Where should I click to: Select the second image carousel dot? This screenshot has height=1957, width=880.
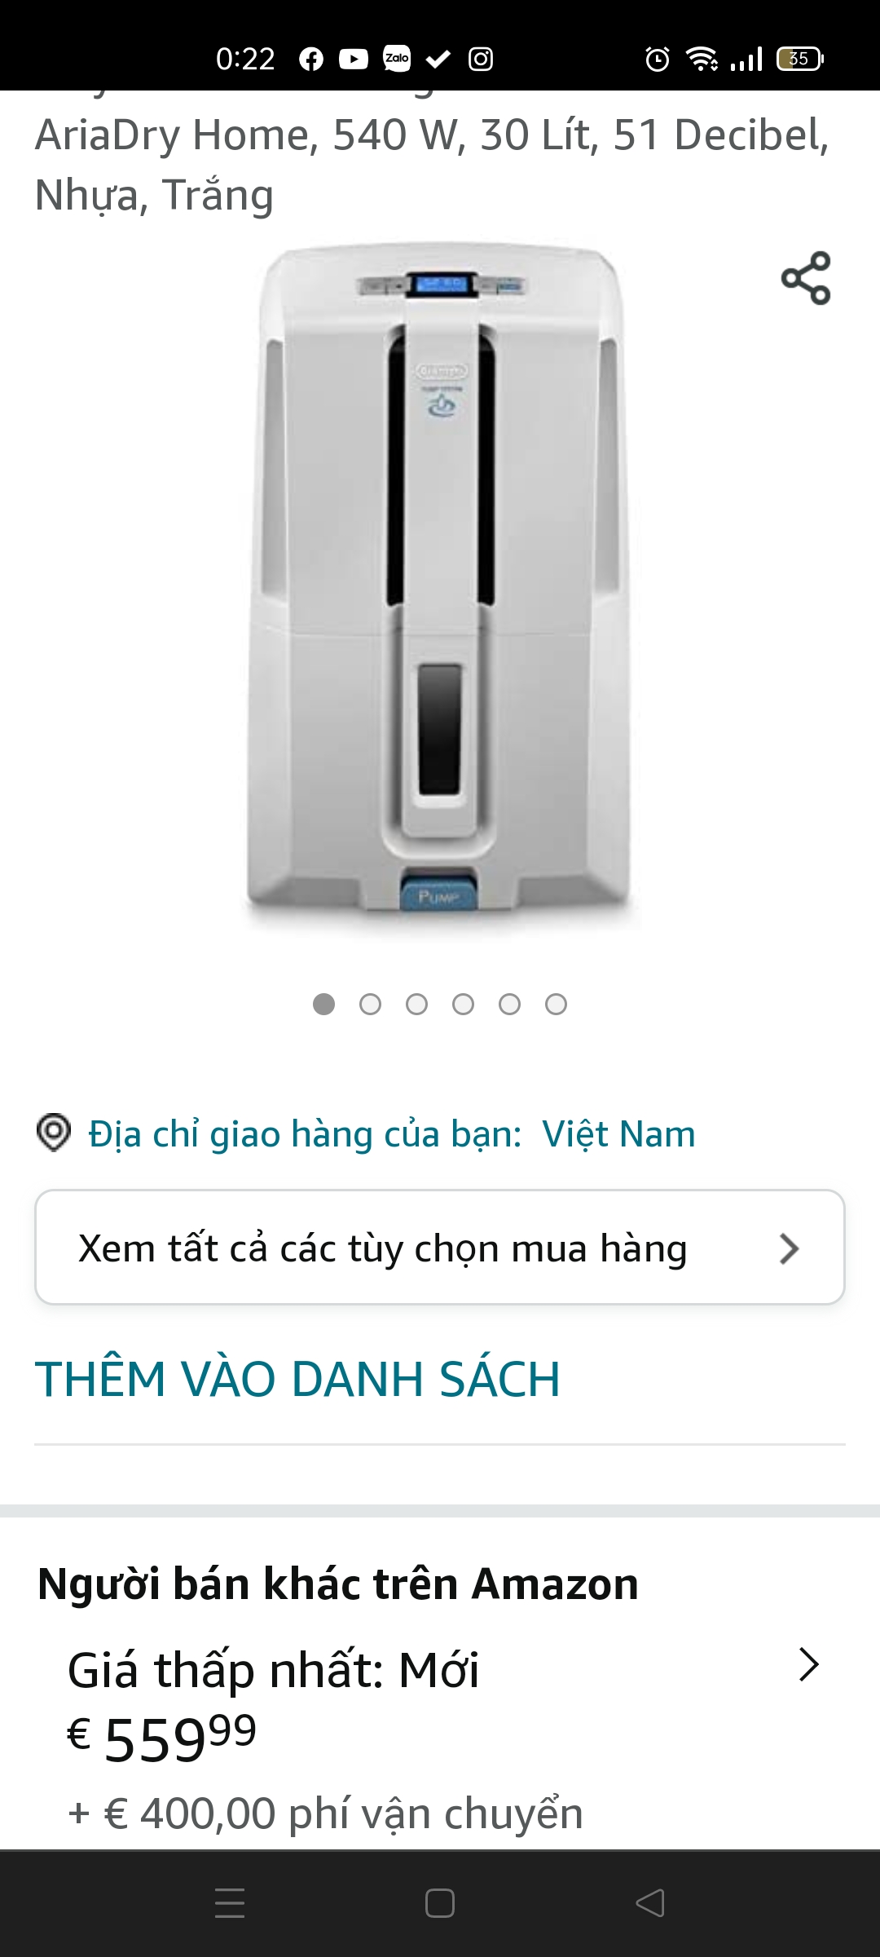click(x=370, y=1004)
